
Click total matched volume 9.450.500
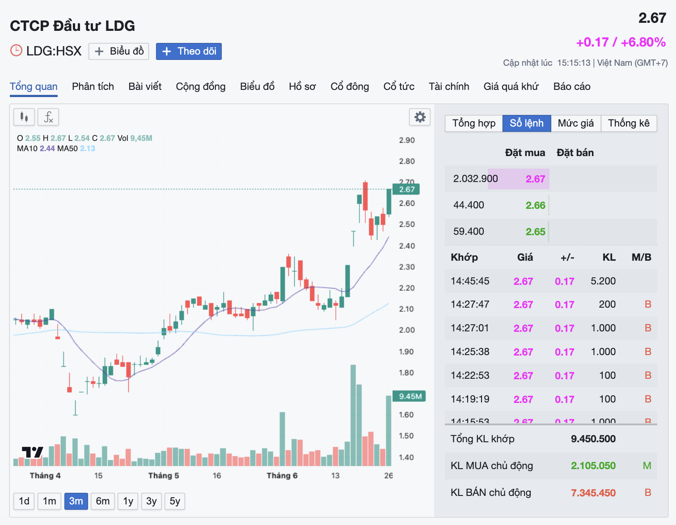[593, 439]
